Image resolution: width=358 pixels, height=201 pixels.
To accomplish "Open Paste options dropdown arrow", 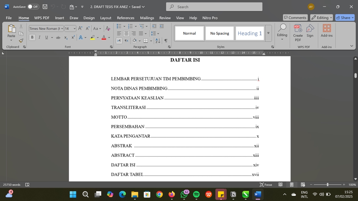I will [11, 40].
